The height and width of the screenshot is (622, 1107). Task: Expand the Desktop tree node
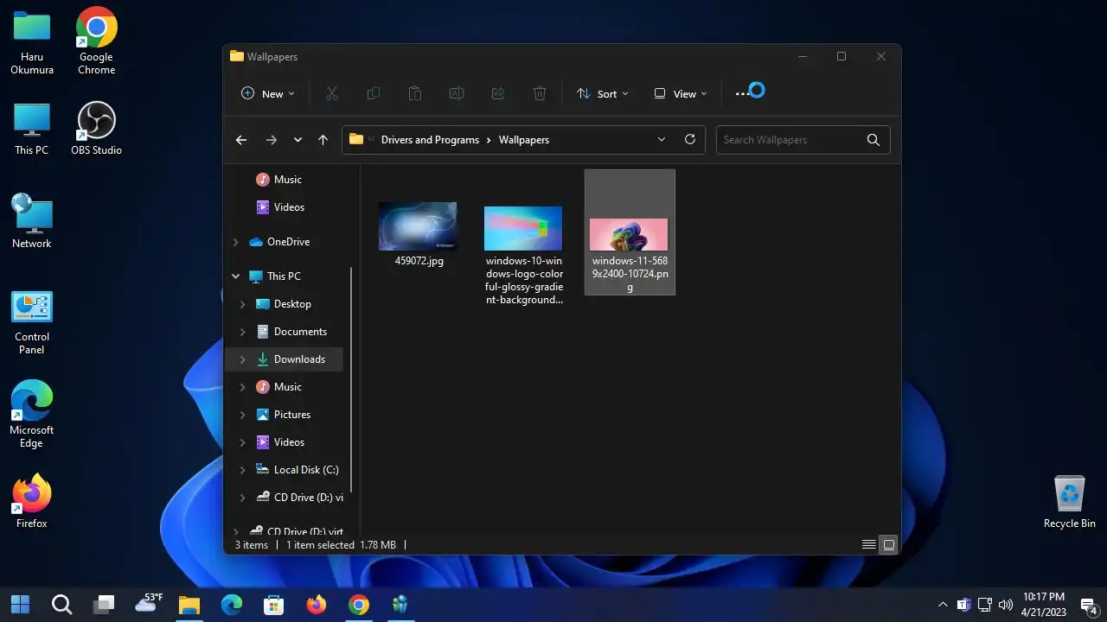242,304
